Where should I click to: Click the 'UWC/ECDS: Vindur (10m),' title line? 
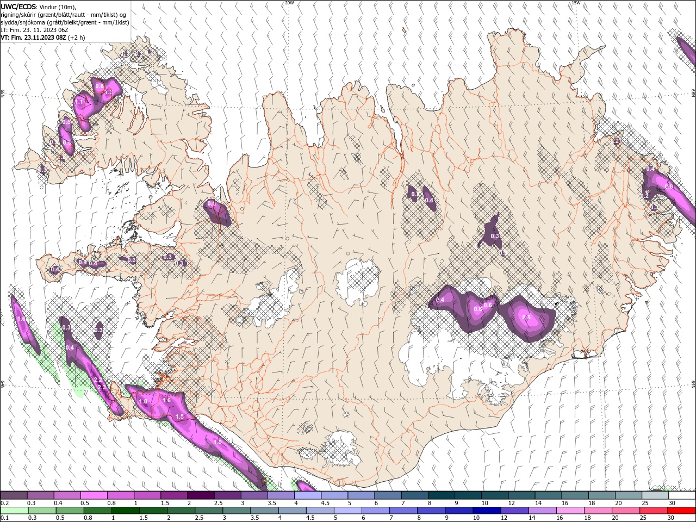39,7
